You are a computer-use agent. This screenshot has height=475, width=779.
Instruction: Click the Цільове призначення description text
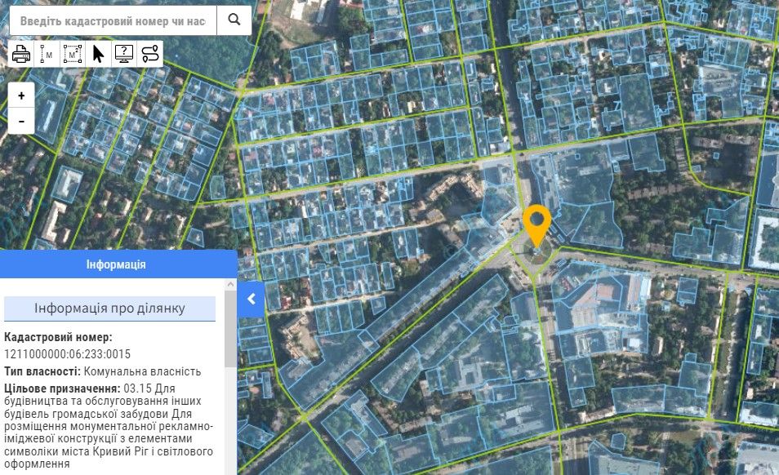point(109,425)
